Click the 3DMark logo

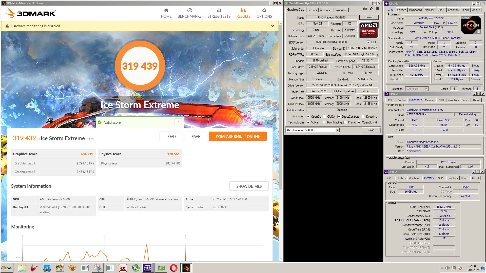click(31, 13)
